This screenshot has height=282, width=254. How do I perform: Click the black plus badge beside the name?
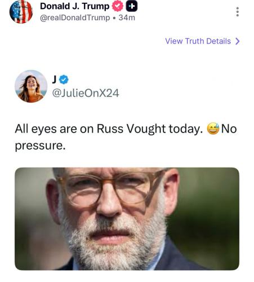tap(131, 6)
